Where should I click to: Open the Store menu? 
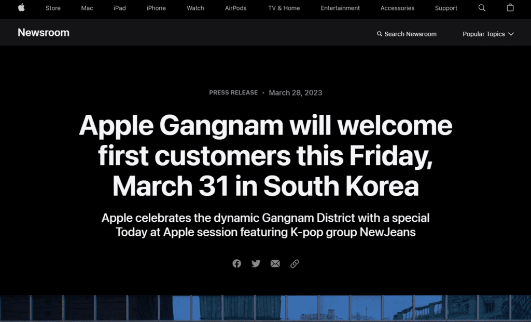pyautogui.click(x=53, y=8)
